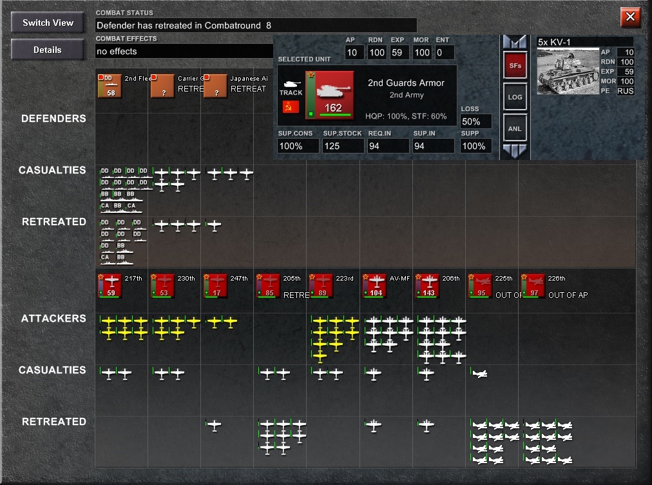Open the ANL analysis tab
Viewport: 652px width, 485px height.
pos(514,129)
